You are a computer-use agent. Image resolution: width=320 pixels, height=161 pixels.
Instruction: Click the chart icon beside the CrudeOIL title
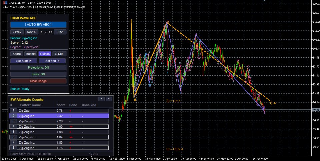(5, 3)
